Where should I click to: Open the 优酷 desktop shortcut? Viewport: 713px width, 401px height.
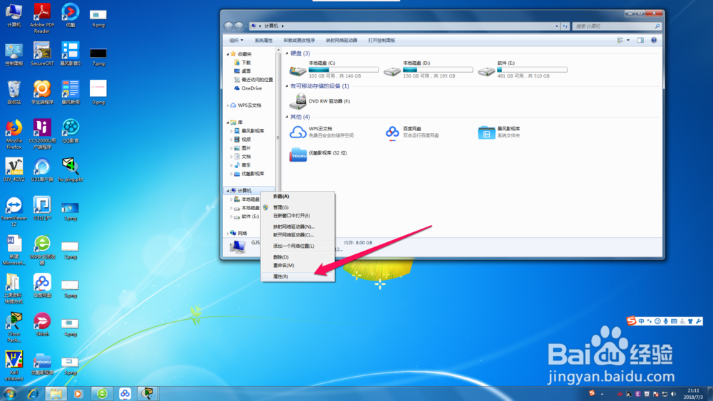(x=71, y=15)
